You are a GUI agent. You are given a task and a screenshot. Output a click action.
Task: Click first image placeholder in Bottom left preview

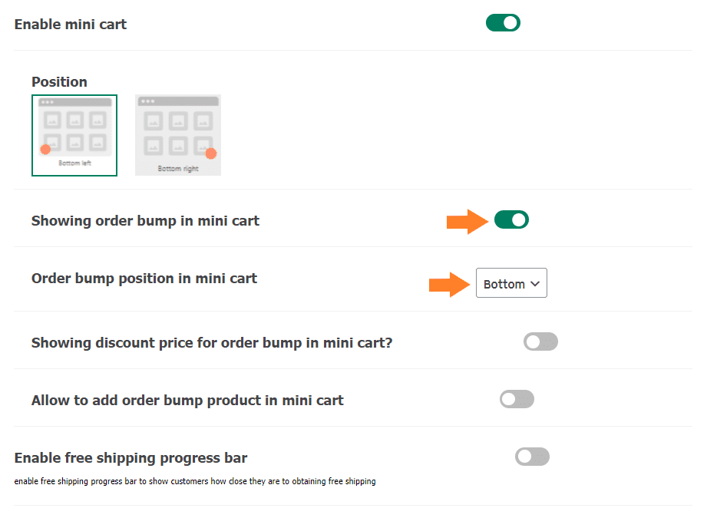(x=53, y=120)
